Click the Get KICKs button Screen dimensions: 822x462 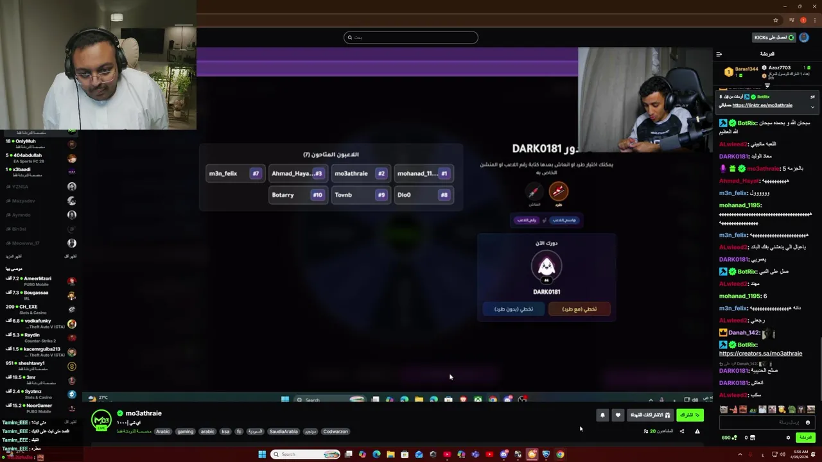pyautogui.click(x=774, y=37)
